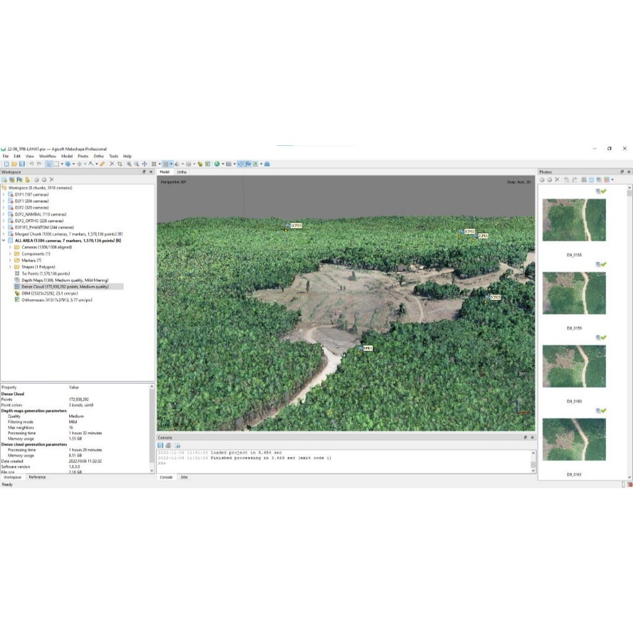Click the binoculars icon in Photos panel
The height and width of the screenshot is (633, 633).
click(584, 179)
